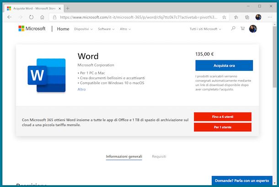This screenshot has height=187, width=279.
Task: Go to Home in the site navigation
Action: pyautogui.click(x=63, y=29)
